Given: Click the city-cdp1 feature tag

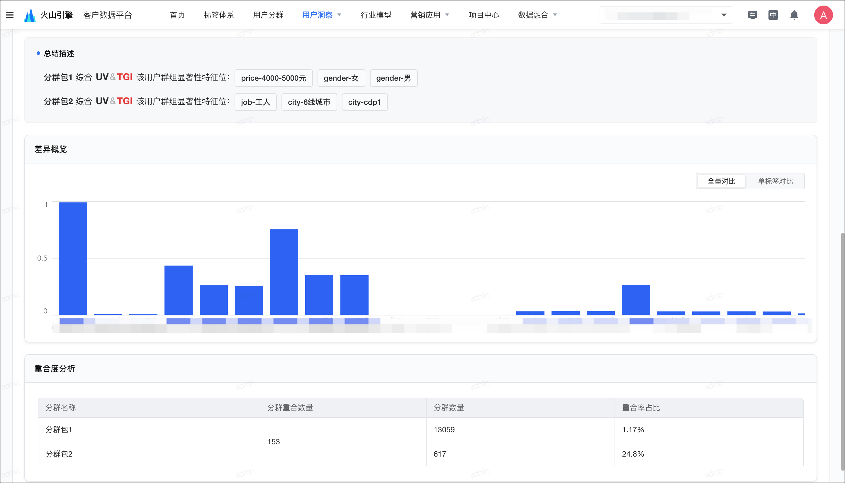Looking at the screenshot, I should [x=364, y=102].
